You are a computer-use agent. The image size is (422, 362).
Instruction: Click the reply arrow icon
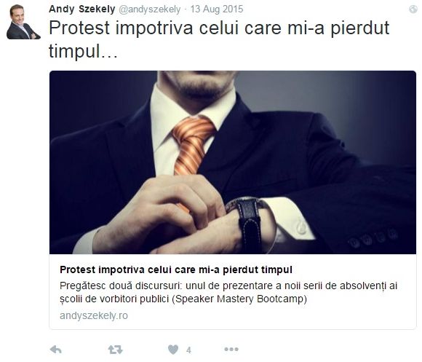click(x=56, y=350)
